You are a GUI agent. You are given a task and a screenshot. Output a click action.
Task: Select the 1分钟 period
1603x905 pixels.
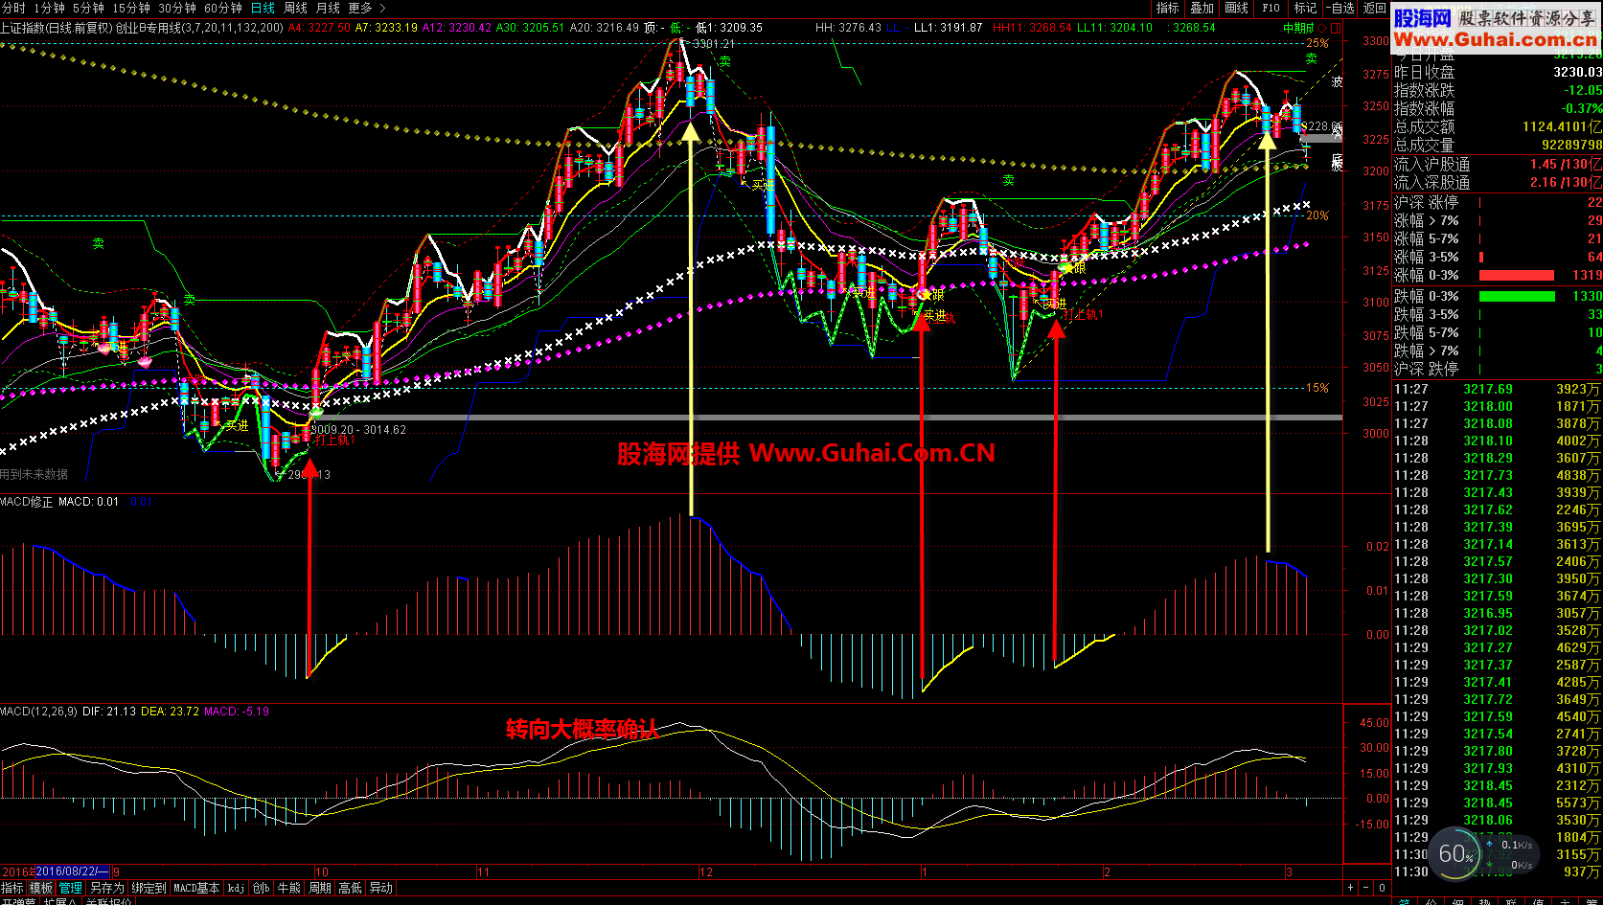click(49, 8)
